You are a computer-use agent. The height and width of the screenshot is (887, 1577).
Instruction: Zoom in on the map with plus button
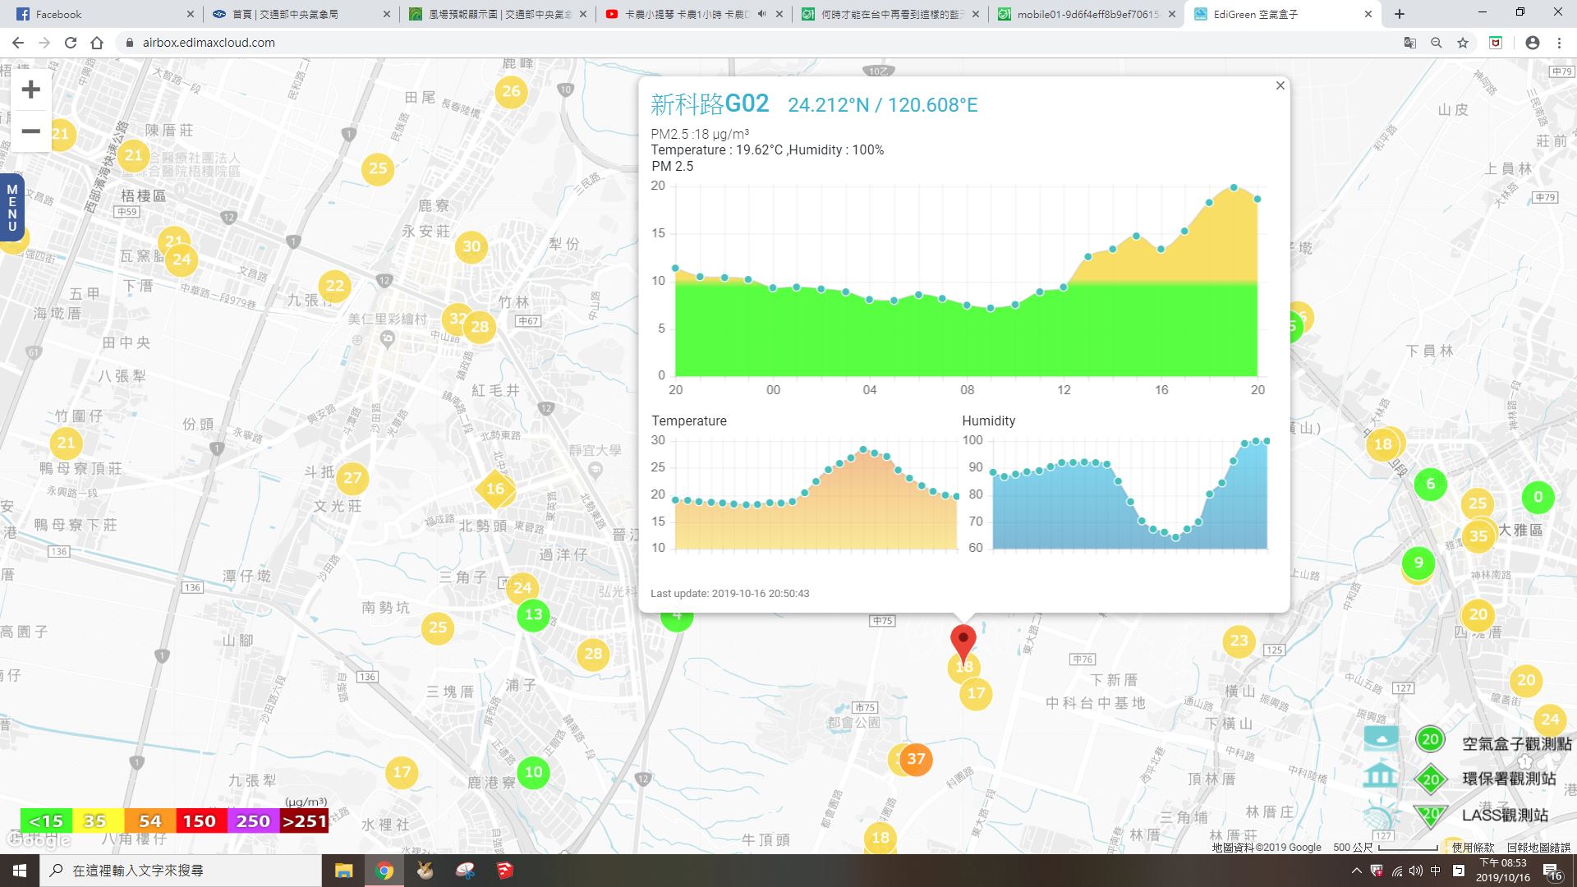point(30,90)
